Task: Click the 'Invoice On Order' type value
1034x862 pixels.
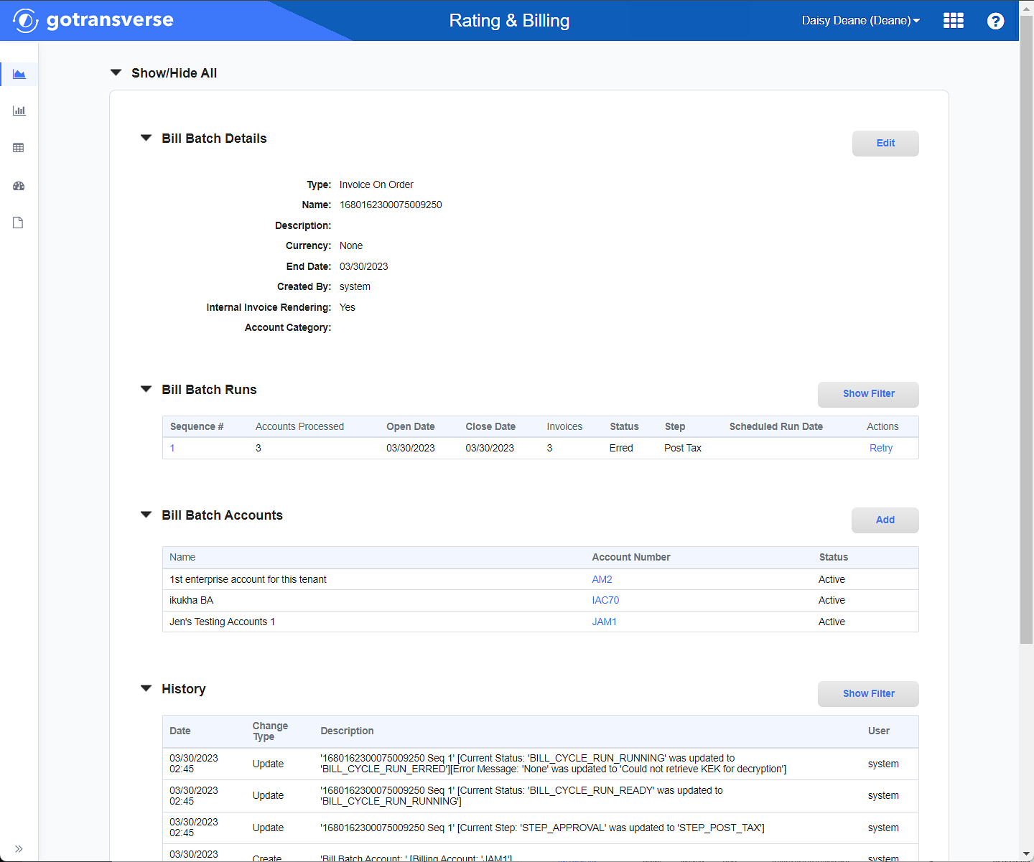Action: coord(376,184)
